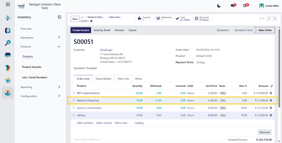Click the sidebar panel toggle icon
Viewport: 282px width, 143px height.
click(x=60, y=17)
